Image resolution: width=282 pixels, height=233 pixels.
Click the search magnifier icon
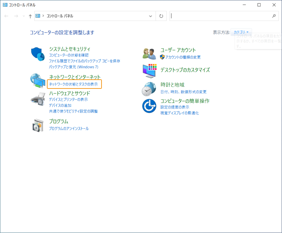click(x=274, y=16)
